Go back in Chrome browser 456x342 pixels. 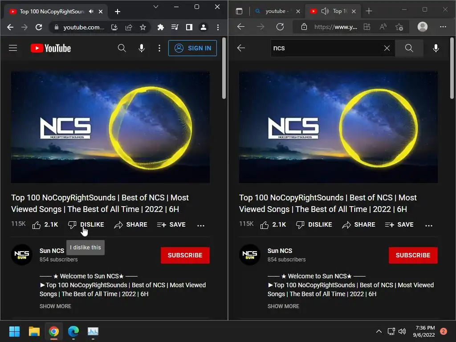10,27
